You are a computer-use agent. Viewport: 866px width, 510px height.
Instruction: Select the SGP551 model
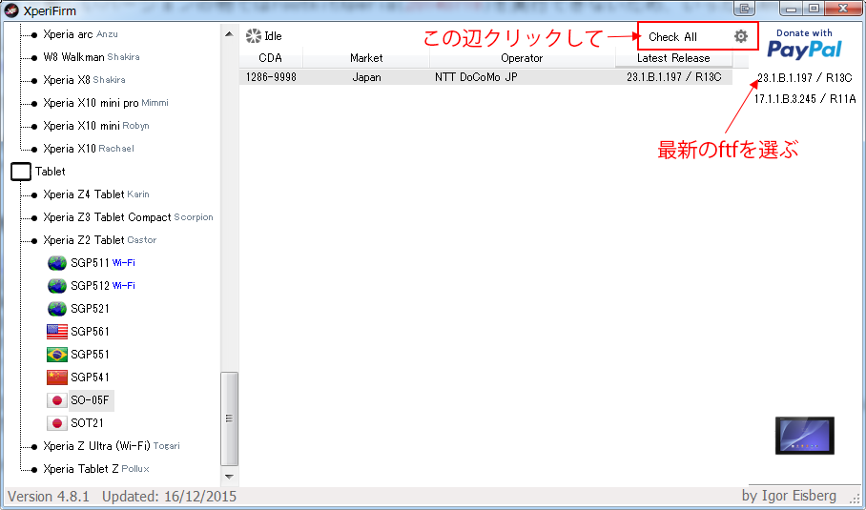[x=90, y=355]
